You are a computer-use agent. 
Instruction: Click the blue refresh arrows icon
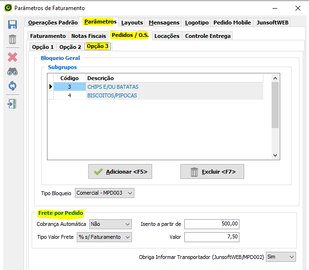coord(12,86)
